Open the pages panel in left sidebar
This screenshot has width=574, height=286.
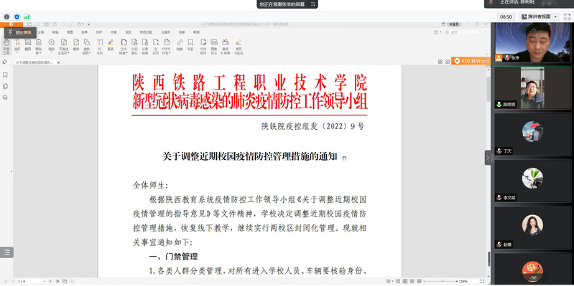[5, 86]
